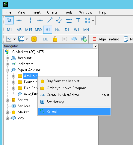
Task: Click the indicators chart monitor icon
Action: coord(21,39)
